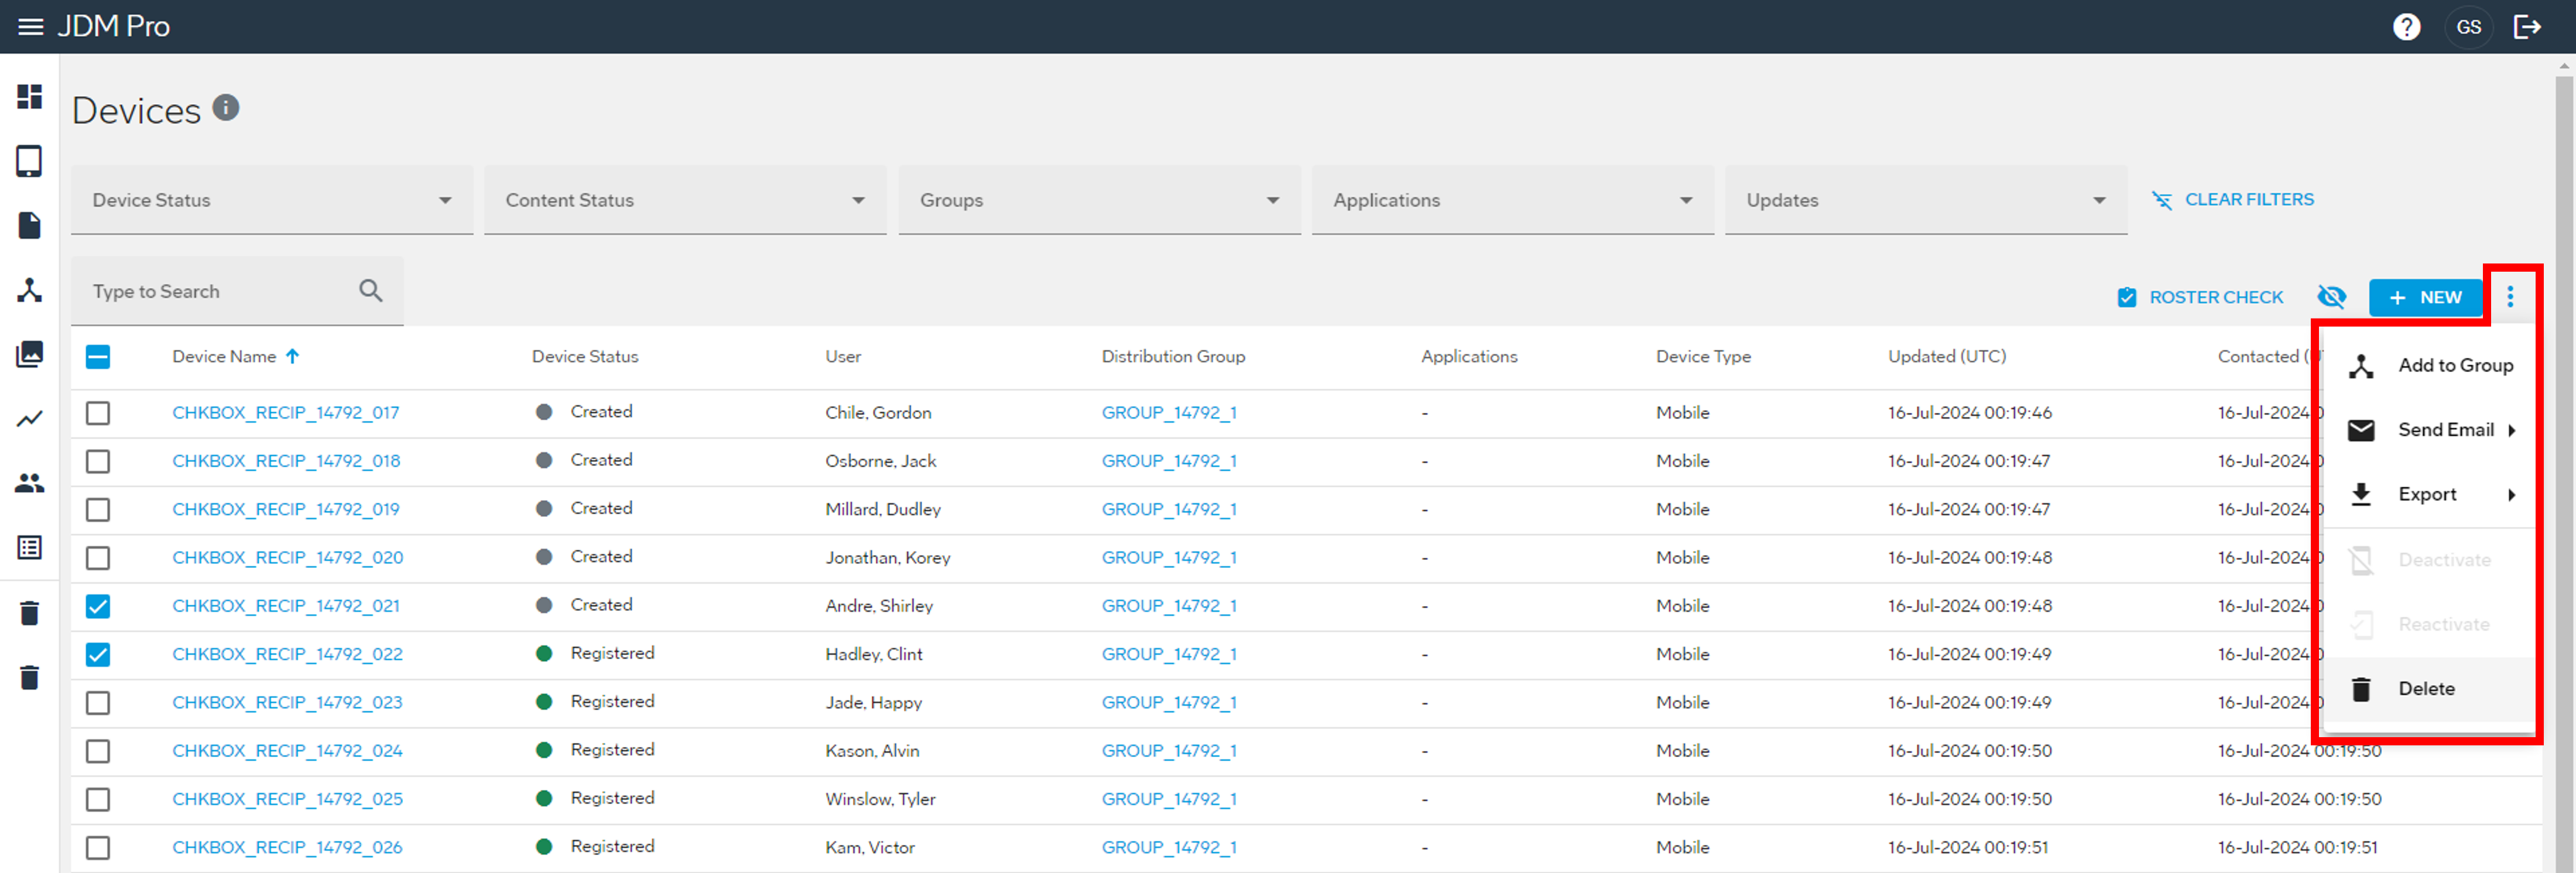
Task: Uncheck the box for CHKBOX_RECIP_14792_021
Action: [98, 606]
